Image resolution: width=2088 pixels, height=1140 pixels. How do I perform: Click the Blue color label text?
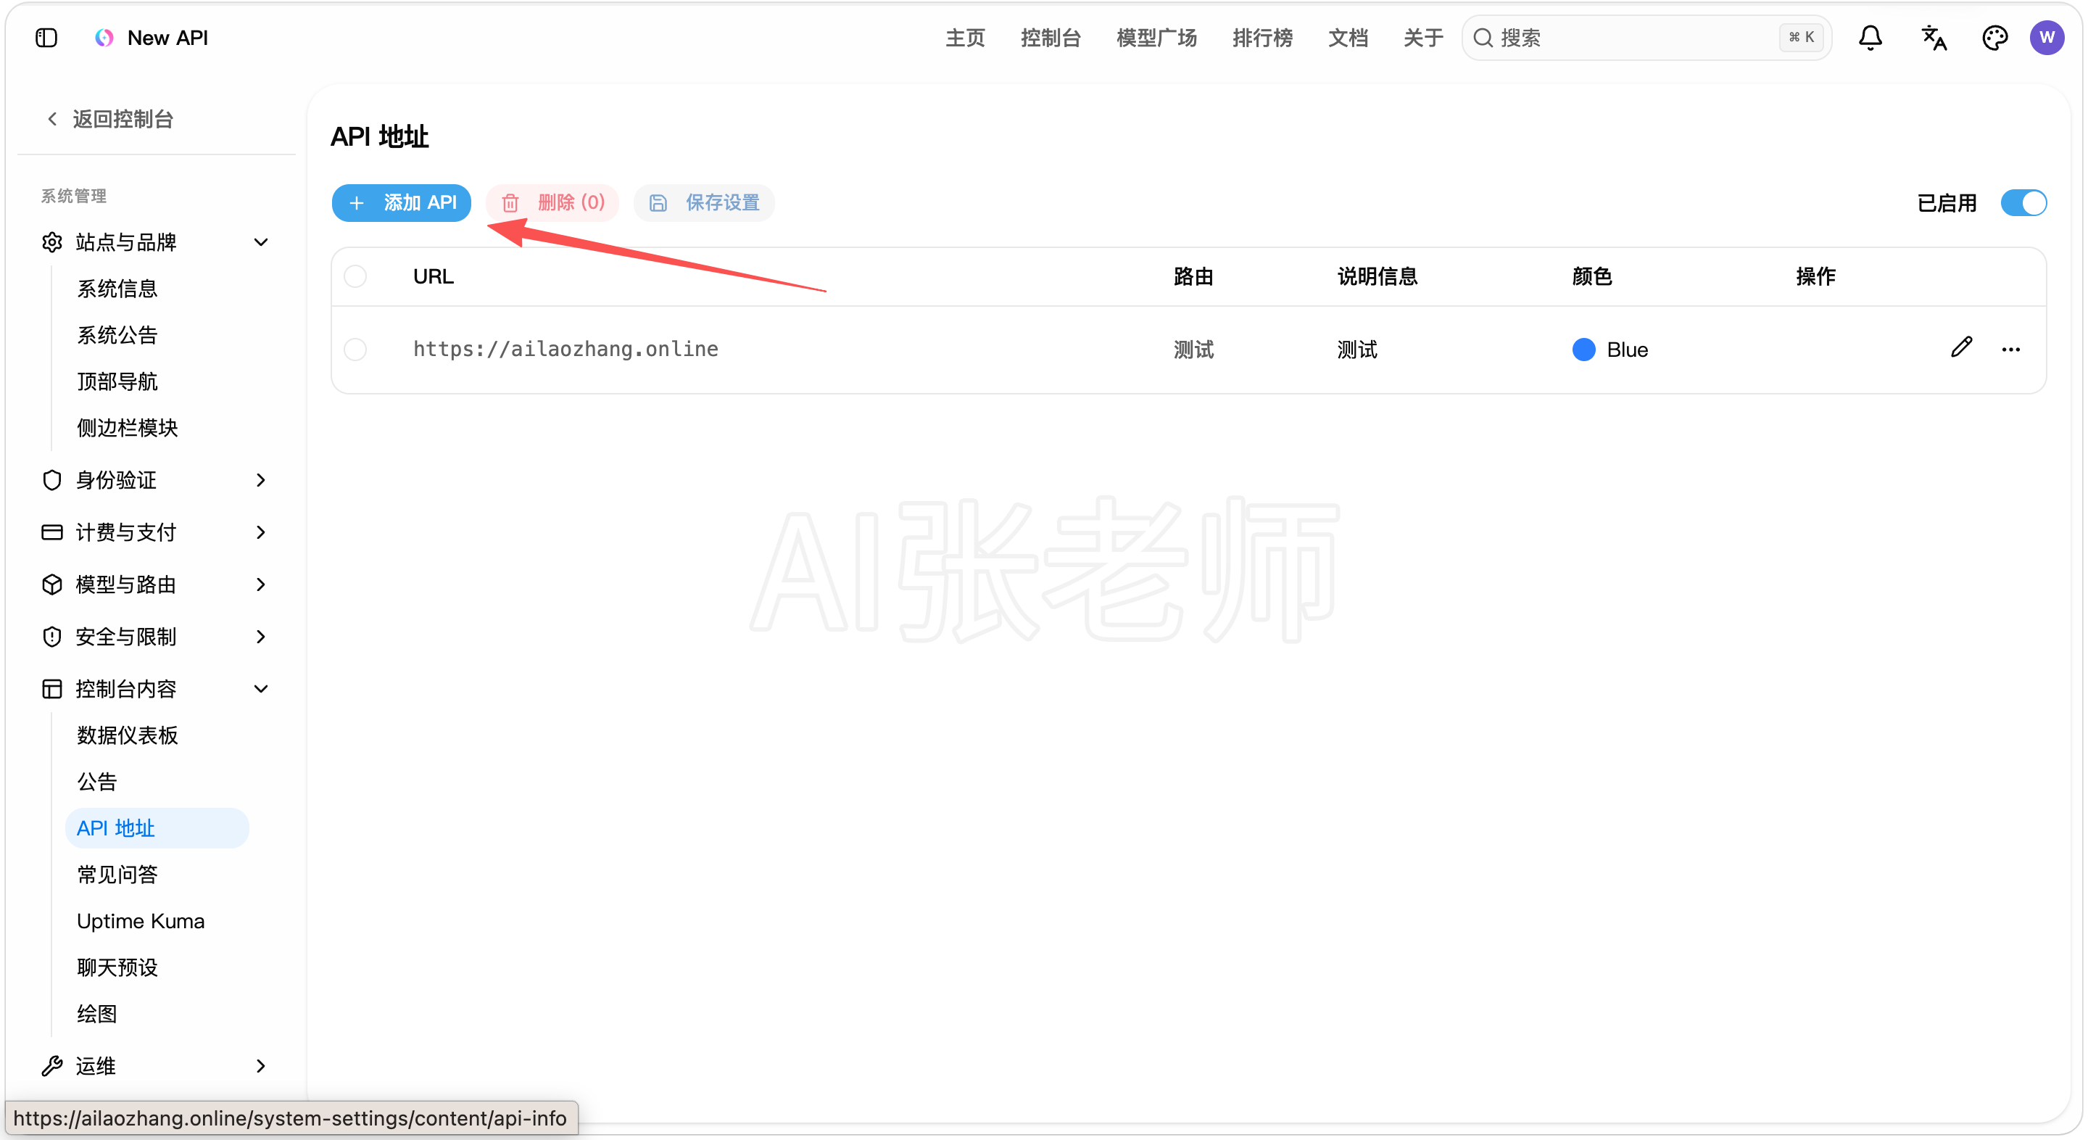(x=1628, y=350)
